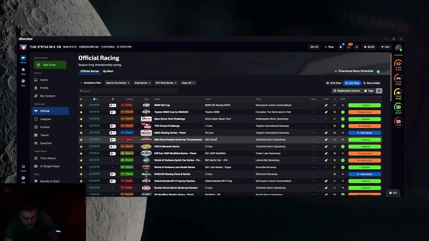This screenshot has width=429, height=241.
Task: Click the Toyota GR86 Cup series logo
Action: tap(146, 112)
